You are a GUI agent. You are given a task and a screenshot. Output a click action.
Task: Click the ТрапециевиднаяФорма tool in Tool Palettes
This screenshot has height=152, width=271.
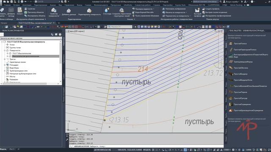coord(241,62)
